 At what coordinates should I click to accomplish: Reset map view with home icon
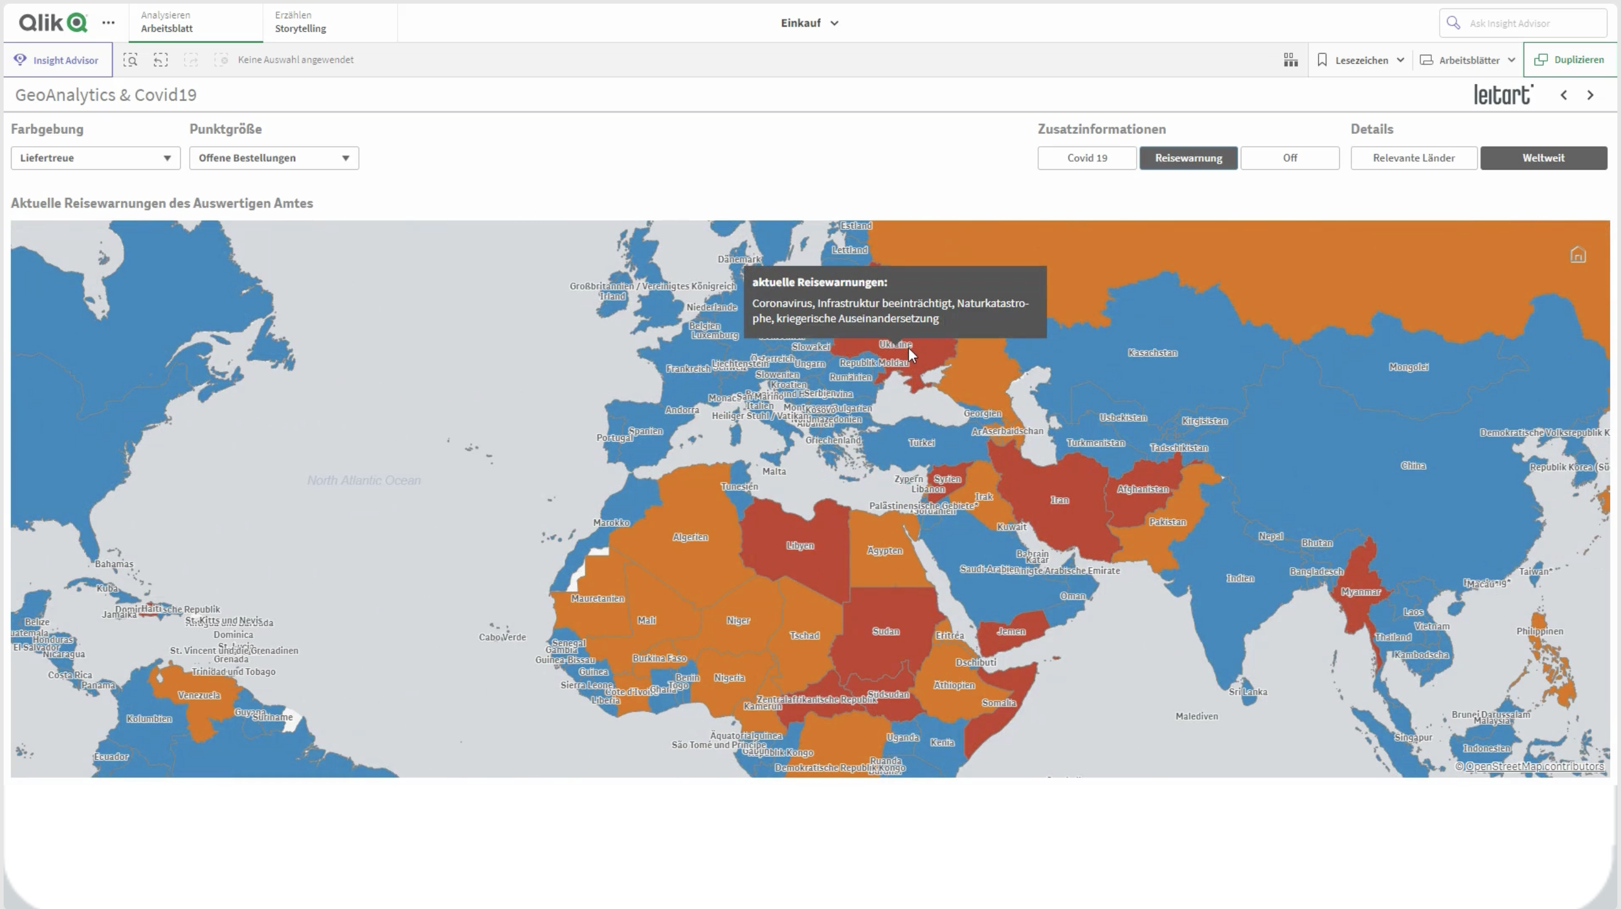[1578, 255]
